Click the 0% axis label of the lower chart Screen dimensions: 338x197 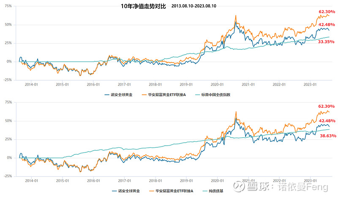[x=9, y=158]
